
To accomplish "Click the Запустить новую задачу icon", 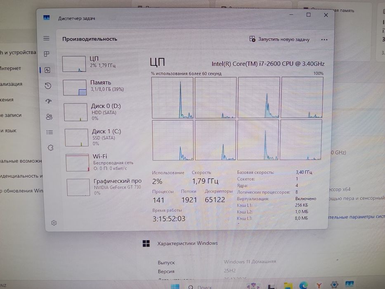I will click(252, 39).
